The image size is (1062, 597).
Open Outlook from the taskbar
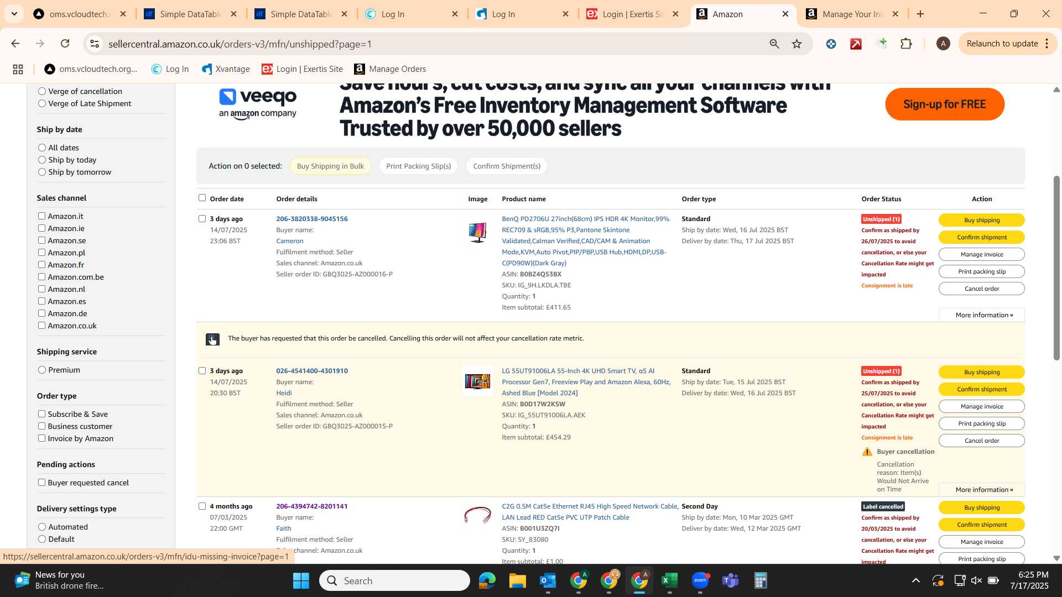548,580
